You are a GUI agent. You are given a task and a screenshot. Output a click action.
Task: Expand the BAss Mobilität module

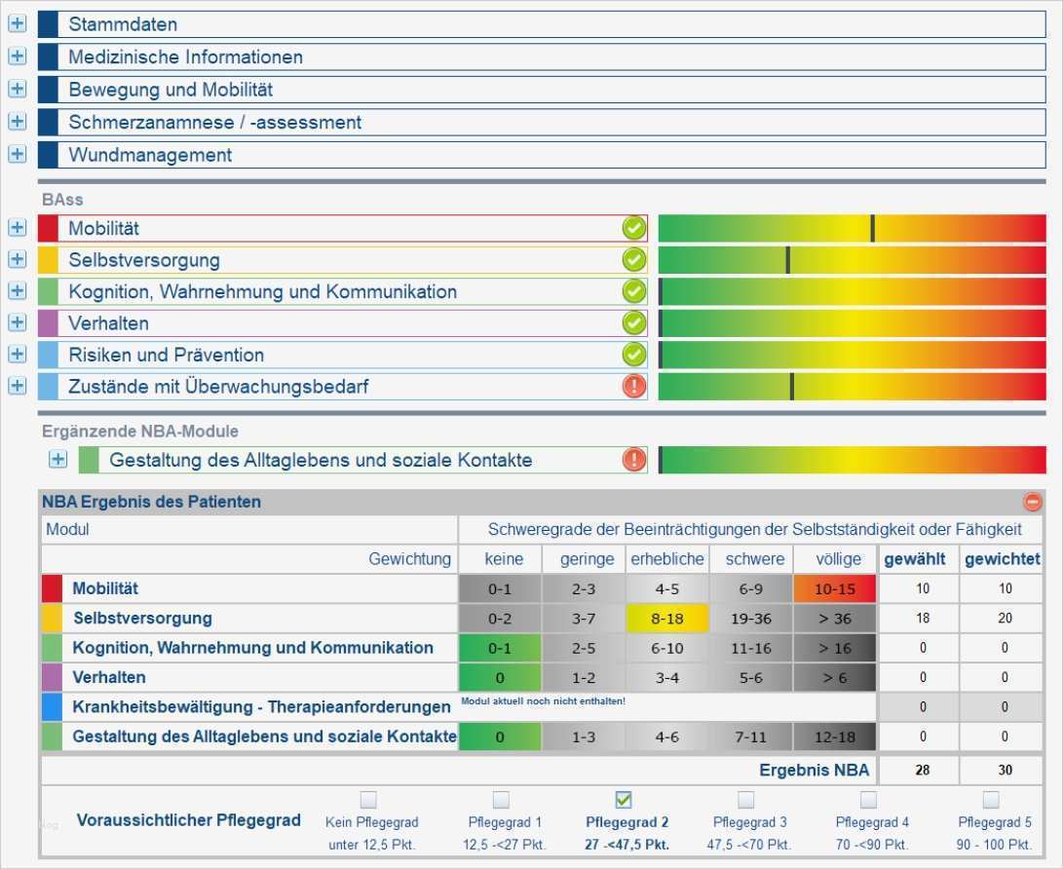(x=17, y=228)
